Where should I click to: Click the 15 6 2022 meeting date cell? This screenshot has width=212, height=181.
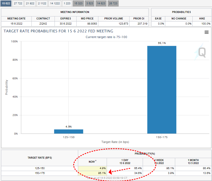(16, 24)
